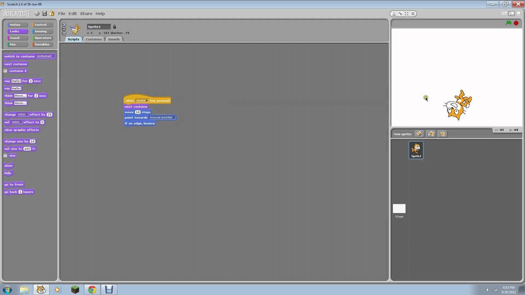Open Windows Start menu
Image resolution: width=525 pixels, height=295 pixels.
tap(7, 290)
